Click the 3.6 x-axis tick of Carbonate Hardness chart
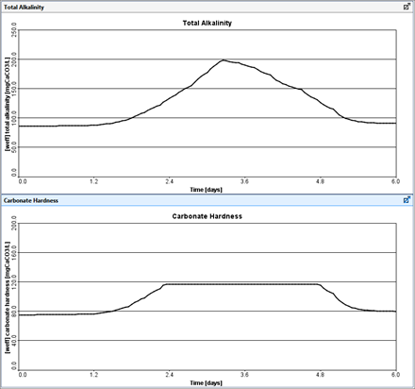 [x=244, y=375]
